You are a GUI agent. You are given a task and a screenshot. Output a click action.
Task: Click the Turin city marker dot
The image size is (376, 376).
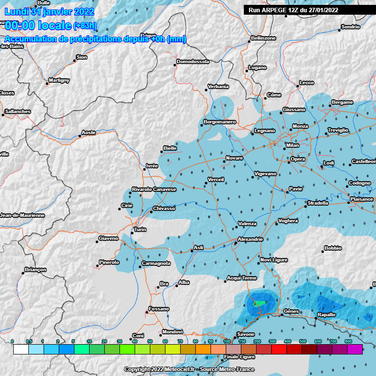click(132, 234)
